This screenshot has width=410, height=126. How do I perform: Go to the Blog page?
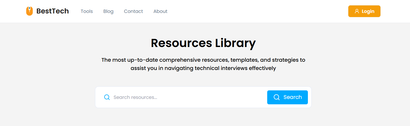(x=108, y=11)
